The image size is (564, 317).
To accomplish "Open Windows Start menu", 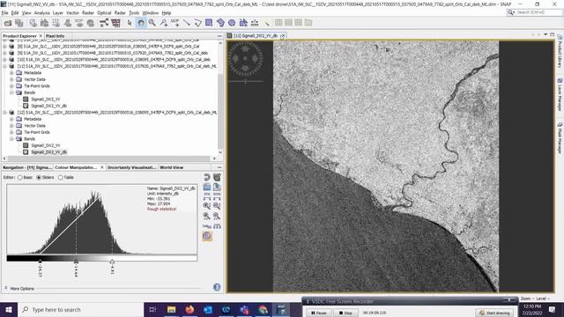I will click(x=9, y=309).
